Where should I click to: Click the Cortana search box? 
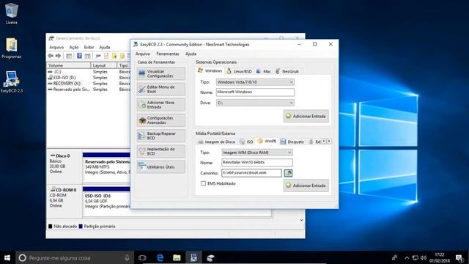click(75, 257)
